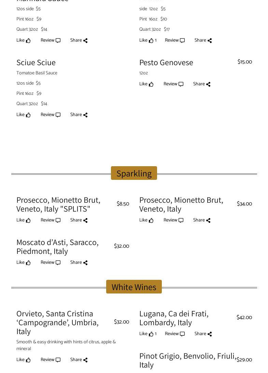Like the Pesto Genovese item
The height and width of the screenshot is (373, 268).
(146, 84)
